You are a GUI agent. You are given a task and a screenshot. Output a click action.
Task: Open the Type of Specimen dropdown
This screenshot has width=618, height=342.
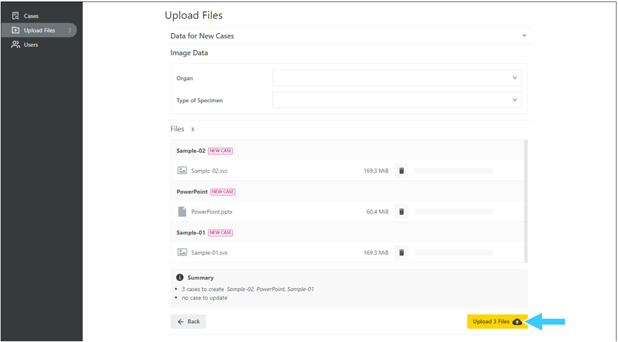(x=397, y=100)
